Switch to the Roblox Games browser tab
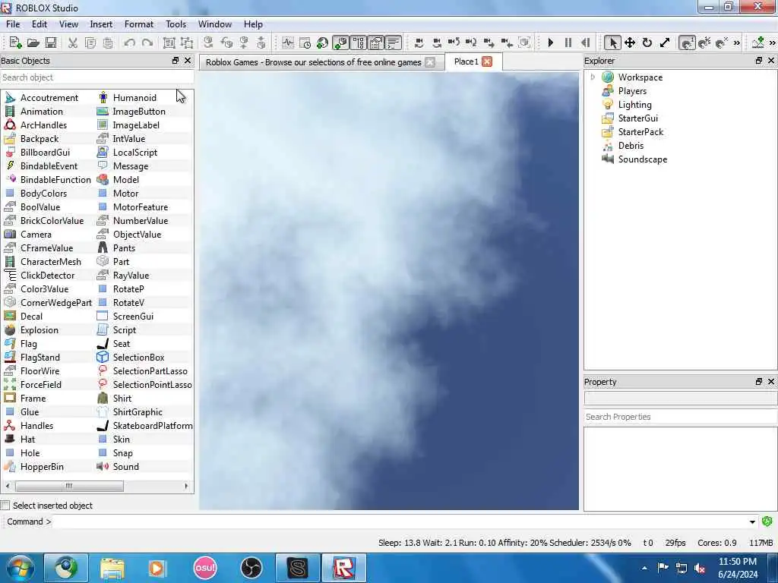The width and height of the screenshot is (778, 583). tap(321, 62)
